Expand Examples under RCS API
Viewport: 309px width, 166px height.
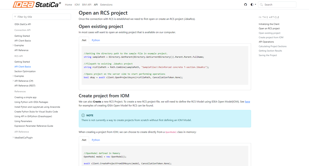[13, 76]
